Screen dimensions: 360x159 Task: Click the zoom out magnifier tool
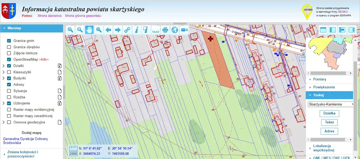pos(80,30)
